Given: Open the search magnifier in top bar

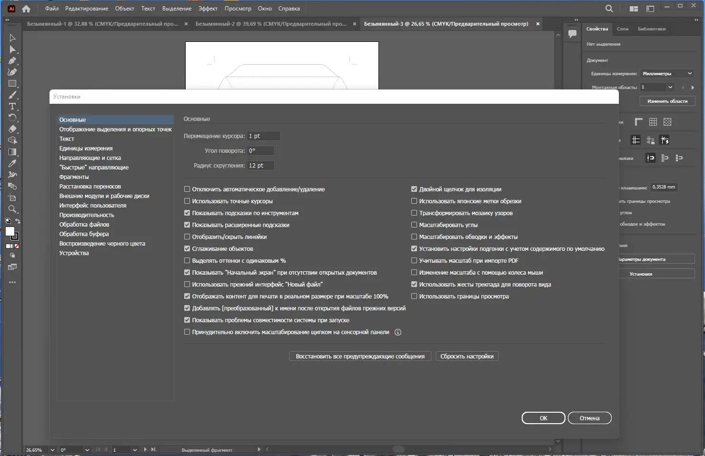Looking at the screenshot, I should pos(609,9).
